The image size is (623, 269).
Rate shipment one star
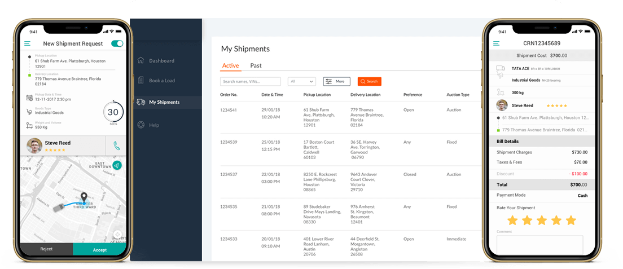pos(512,220)
